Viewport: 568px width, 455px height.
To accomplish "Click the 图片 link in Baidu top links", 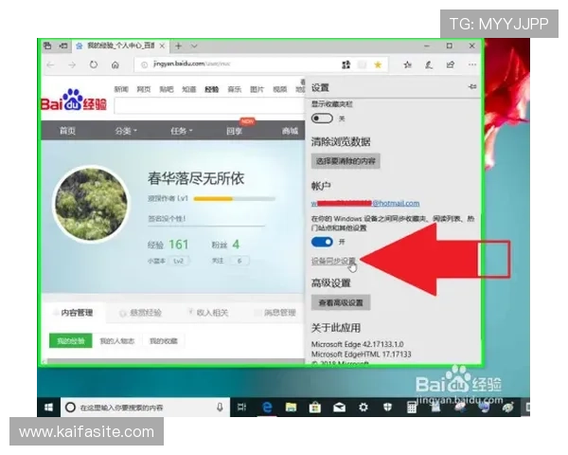I will pyautogui.click(x=257, y=89).
